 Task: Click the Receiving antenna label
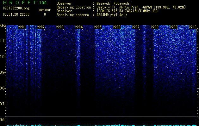[73, 15]
